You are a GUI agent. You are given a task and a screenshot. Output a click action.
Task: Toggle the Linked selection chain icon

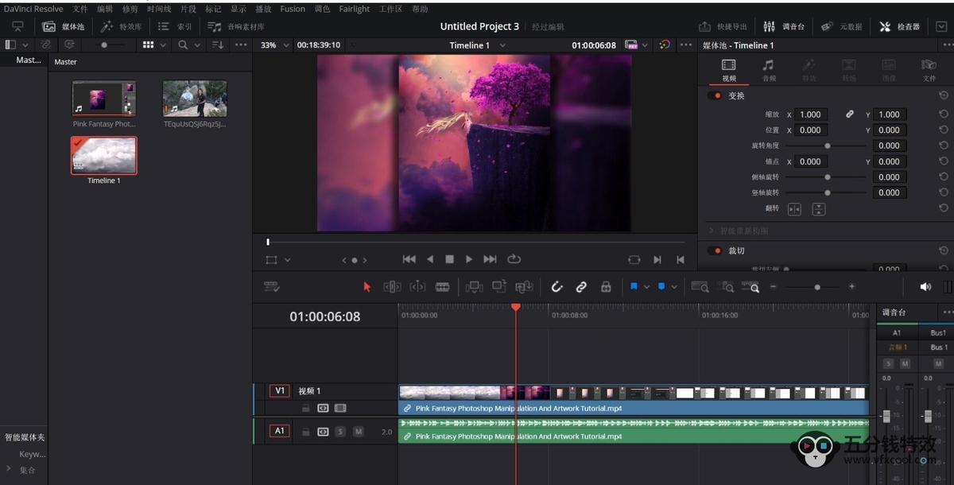[581, 287]
